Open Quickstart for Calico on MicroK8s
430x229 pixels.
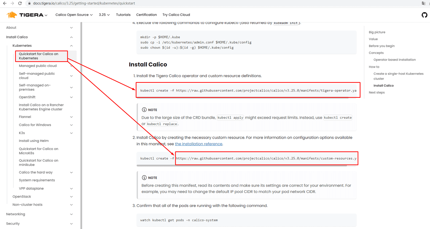click(x=38, y=151)
